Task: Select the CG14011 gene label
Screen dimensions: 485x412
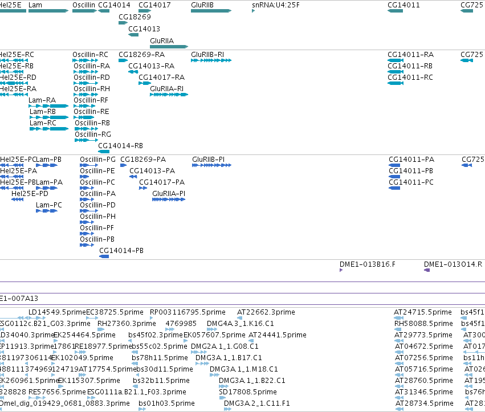Action: 404,5
